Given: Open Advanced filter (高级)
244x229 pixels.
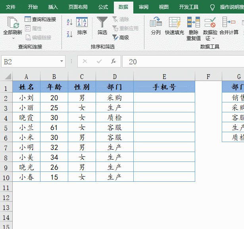Looking at the screenshot, I should point(121,38).
